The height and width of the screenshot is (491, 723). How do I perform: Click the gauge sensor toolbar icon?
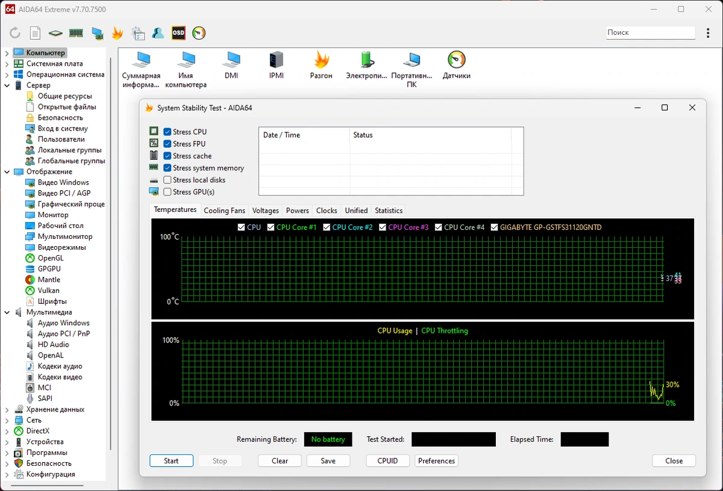coord(199,33)
